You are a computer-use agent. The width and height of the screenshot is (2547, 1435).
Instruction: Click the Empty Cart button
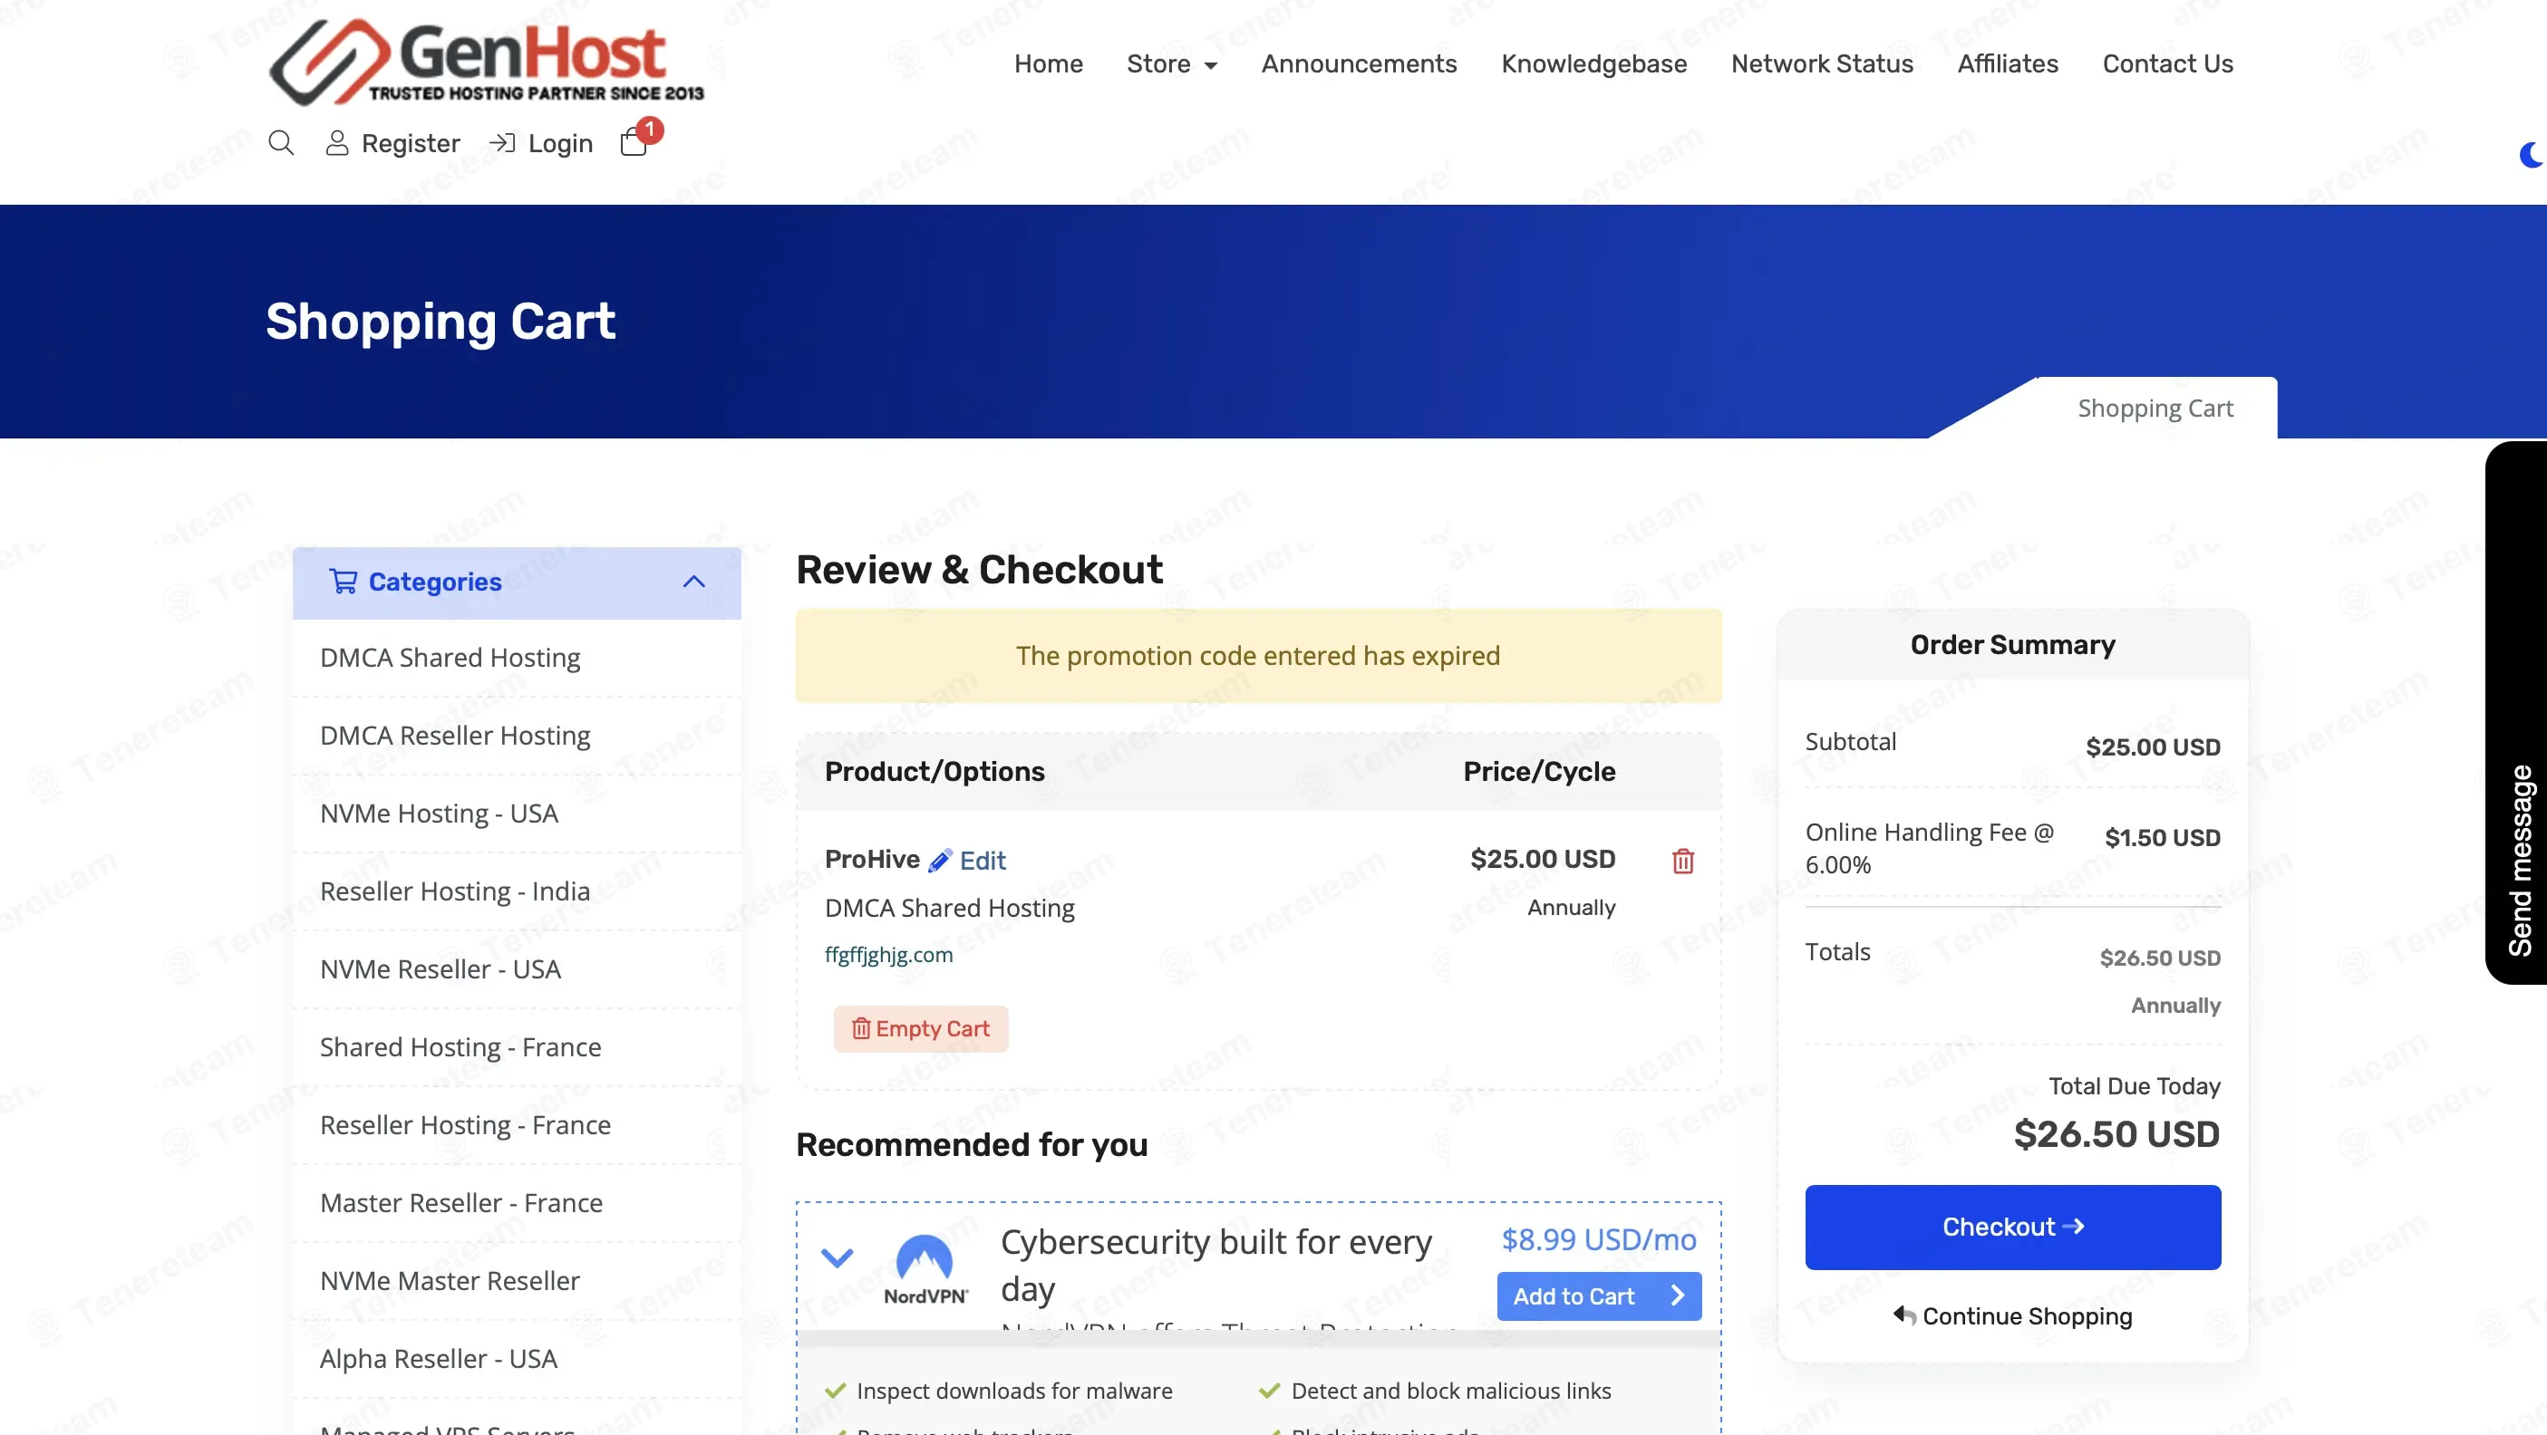tap(919, 1029)
